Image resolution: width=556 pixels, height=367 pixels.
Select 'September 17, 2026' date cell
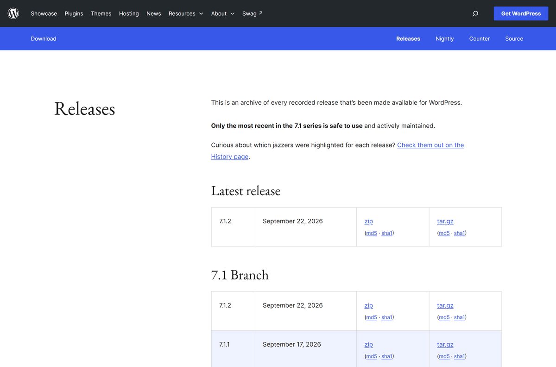tap(292, 344)
